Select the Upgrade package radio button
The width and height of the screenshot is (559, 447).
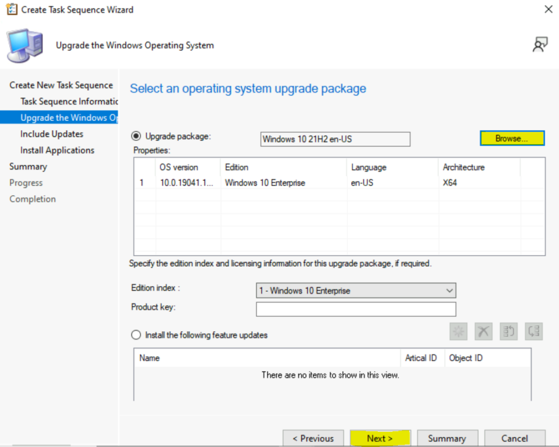coord(136,136)
